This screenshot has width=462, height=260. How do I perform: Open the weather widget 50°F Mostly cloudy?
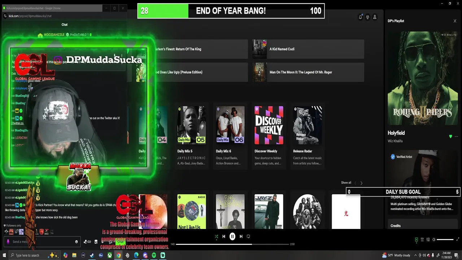click(396, 255)
